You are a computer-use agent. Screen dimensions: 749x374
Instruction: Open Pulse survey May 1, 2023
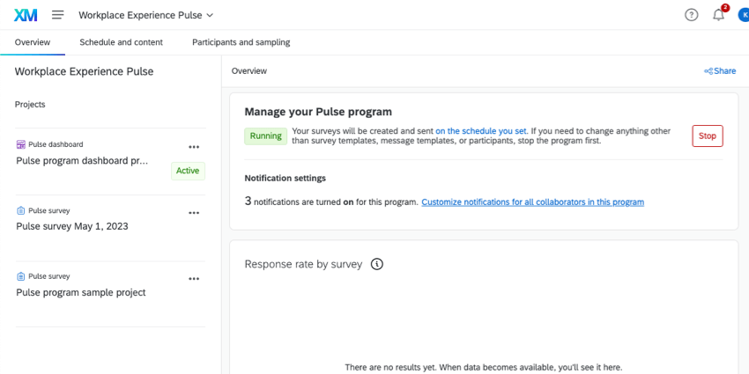pyautogui.click(x=72, y=226)
